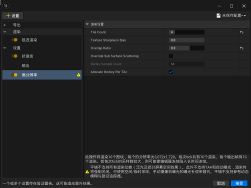Select the 延迟渲染 item
The width and height of the screenshot is (251, 188).
click(x=29, y=40)
